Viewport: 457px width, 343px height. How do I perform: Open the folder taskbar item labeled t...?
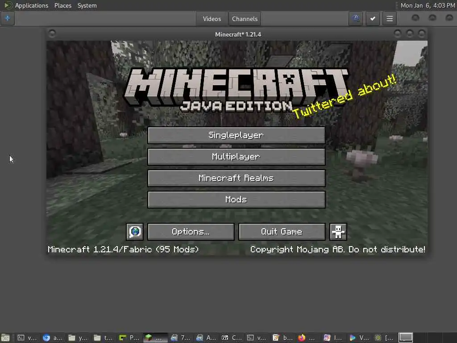tap(104, 338)
